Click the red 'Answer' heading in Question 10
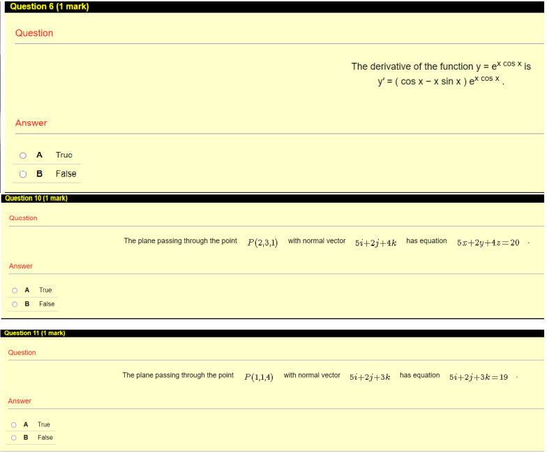547x453 pixels. pyautogui.click(x=21, y=266)
